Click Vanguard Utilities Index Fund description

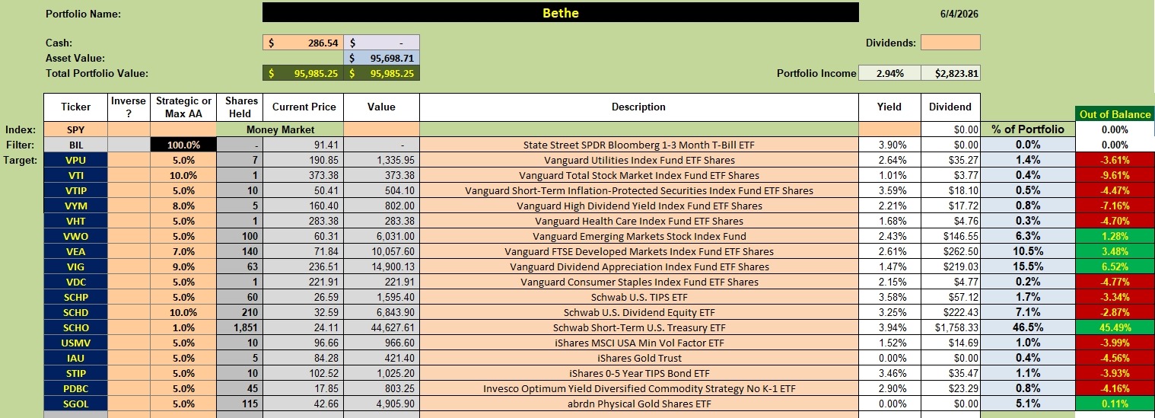click(639, 160)
